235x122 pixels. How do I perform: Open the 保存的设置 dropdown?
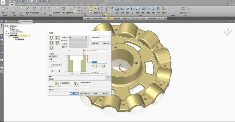click(x=101, y=40)
